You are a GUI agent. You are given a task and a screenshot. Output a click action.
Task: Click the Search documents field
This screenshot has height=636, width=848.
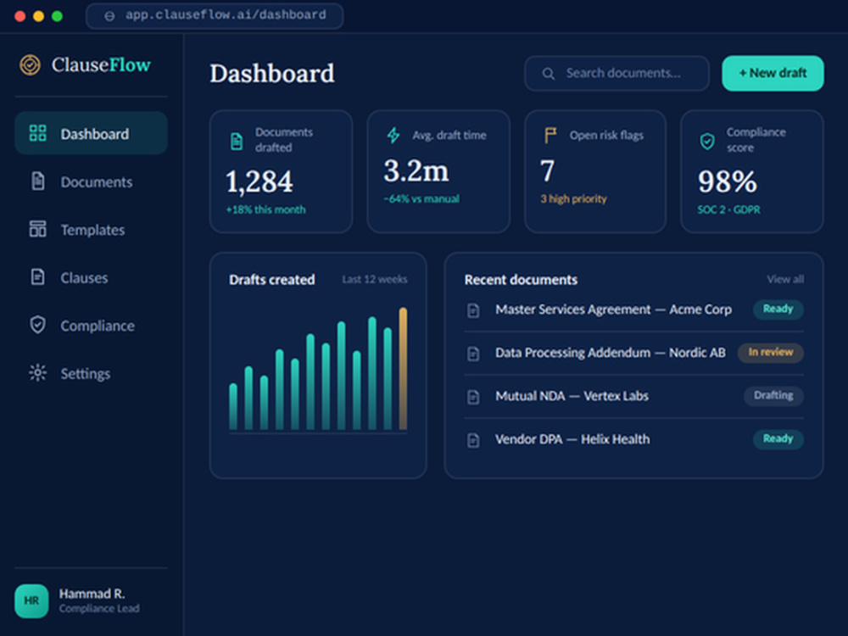click(x=616, y=73)
